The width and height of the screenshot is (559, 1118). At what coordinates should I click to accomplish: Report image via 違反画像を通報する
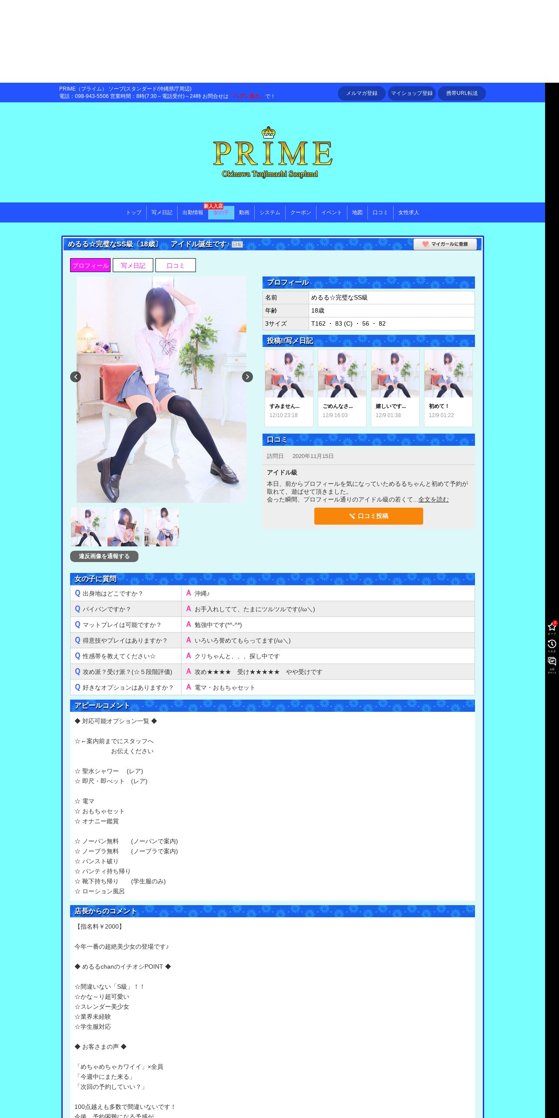pos(104,556)
